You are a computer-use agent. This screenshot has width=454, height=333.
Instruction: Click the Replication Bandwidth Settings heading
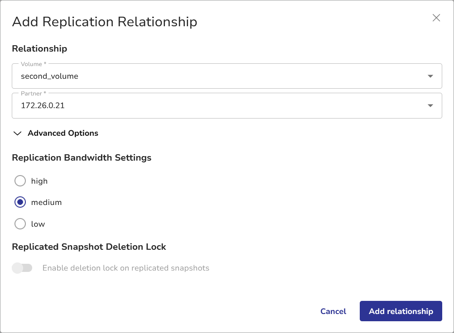point(82,157)
